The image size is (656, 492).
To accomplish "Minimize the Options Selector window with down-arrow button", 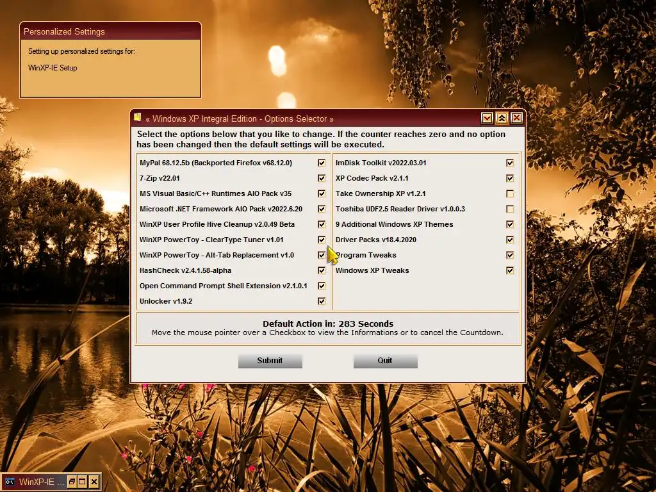I will [x=487, y=119].
